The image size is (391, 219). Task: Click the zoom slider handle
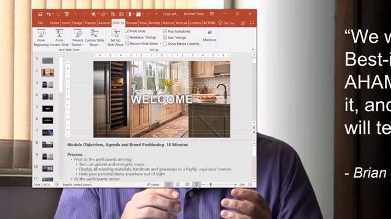click(x=211, y=185)
